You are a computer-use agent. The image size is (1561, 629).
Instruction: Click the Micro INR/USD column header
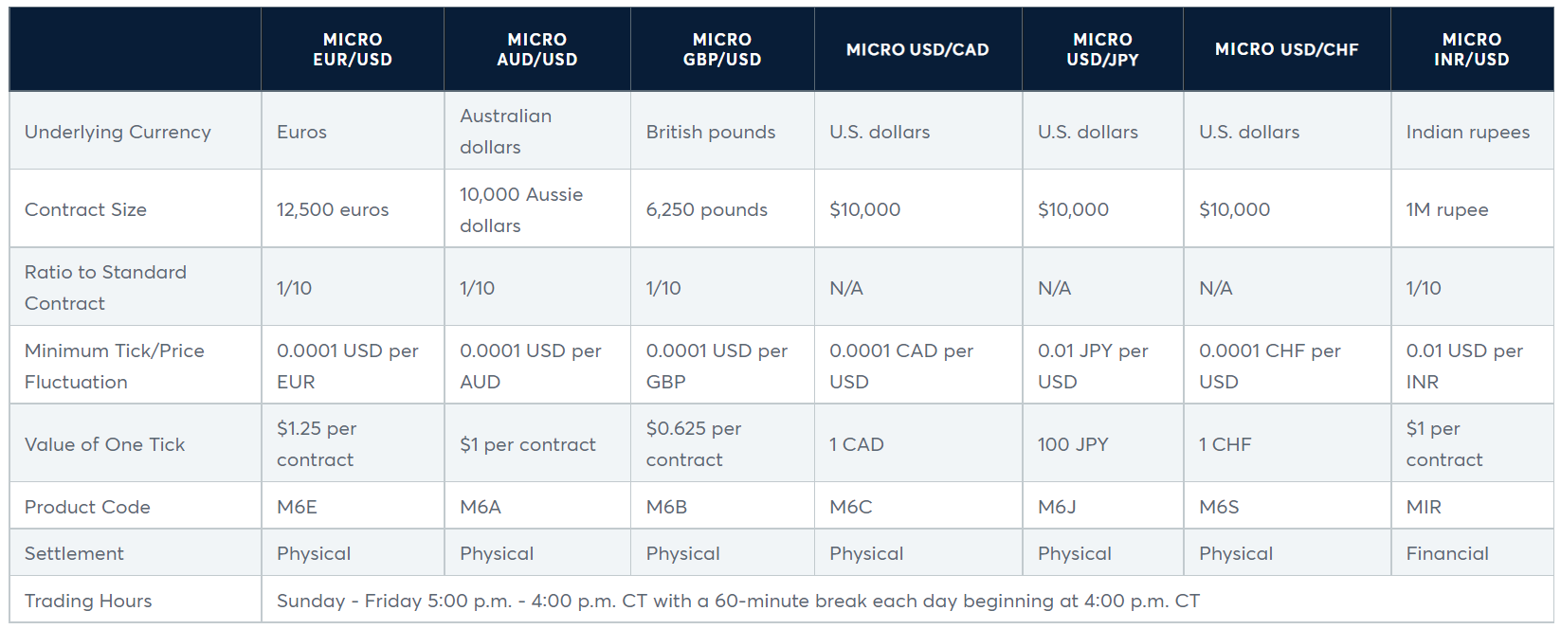(x=1471, y=49)
